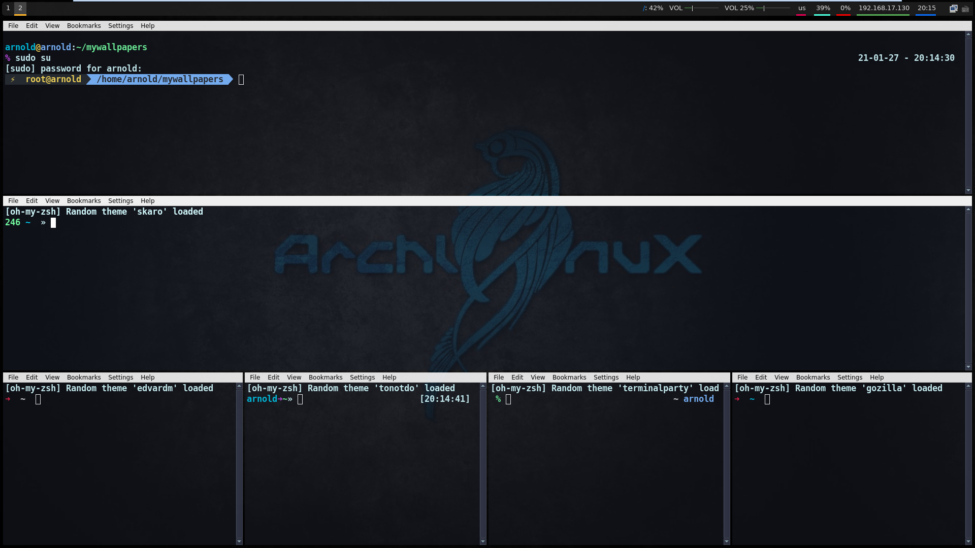
Task: Click the clock showing 20:15
Action: click(x=926, y=8)
